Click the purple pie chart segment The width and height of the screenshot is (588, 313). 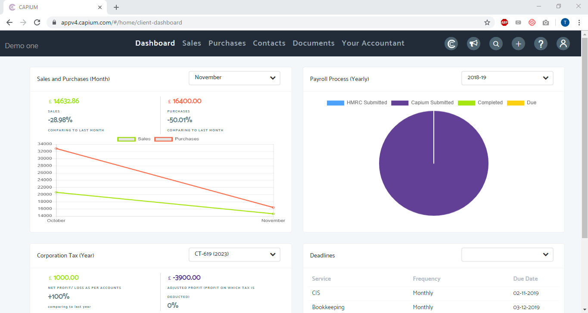434,163
